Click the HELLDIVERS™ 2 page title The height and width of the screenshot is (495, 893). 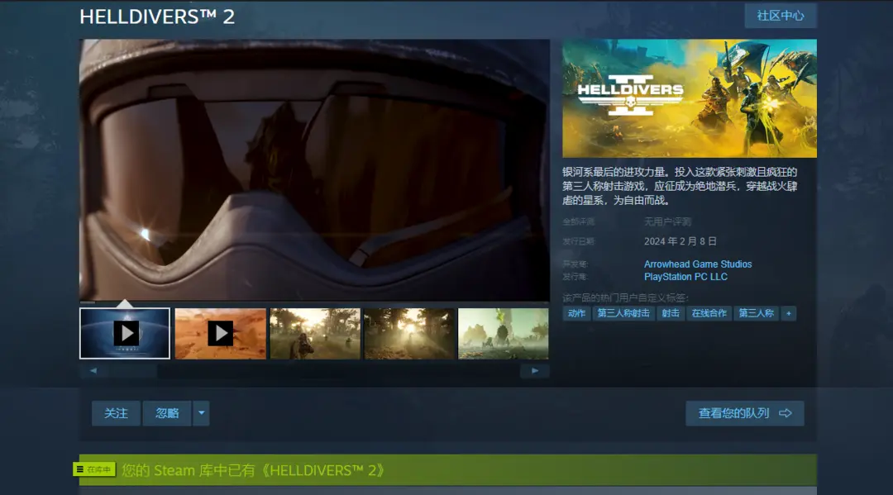[x=157, y=17]
